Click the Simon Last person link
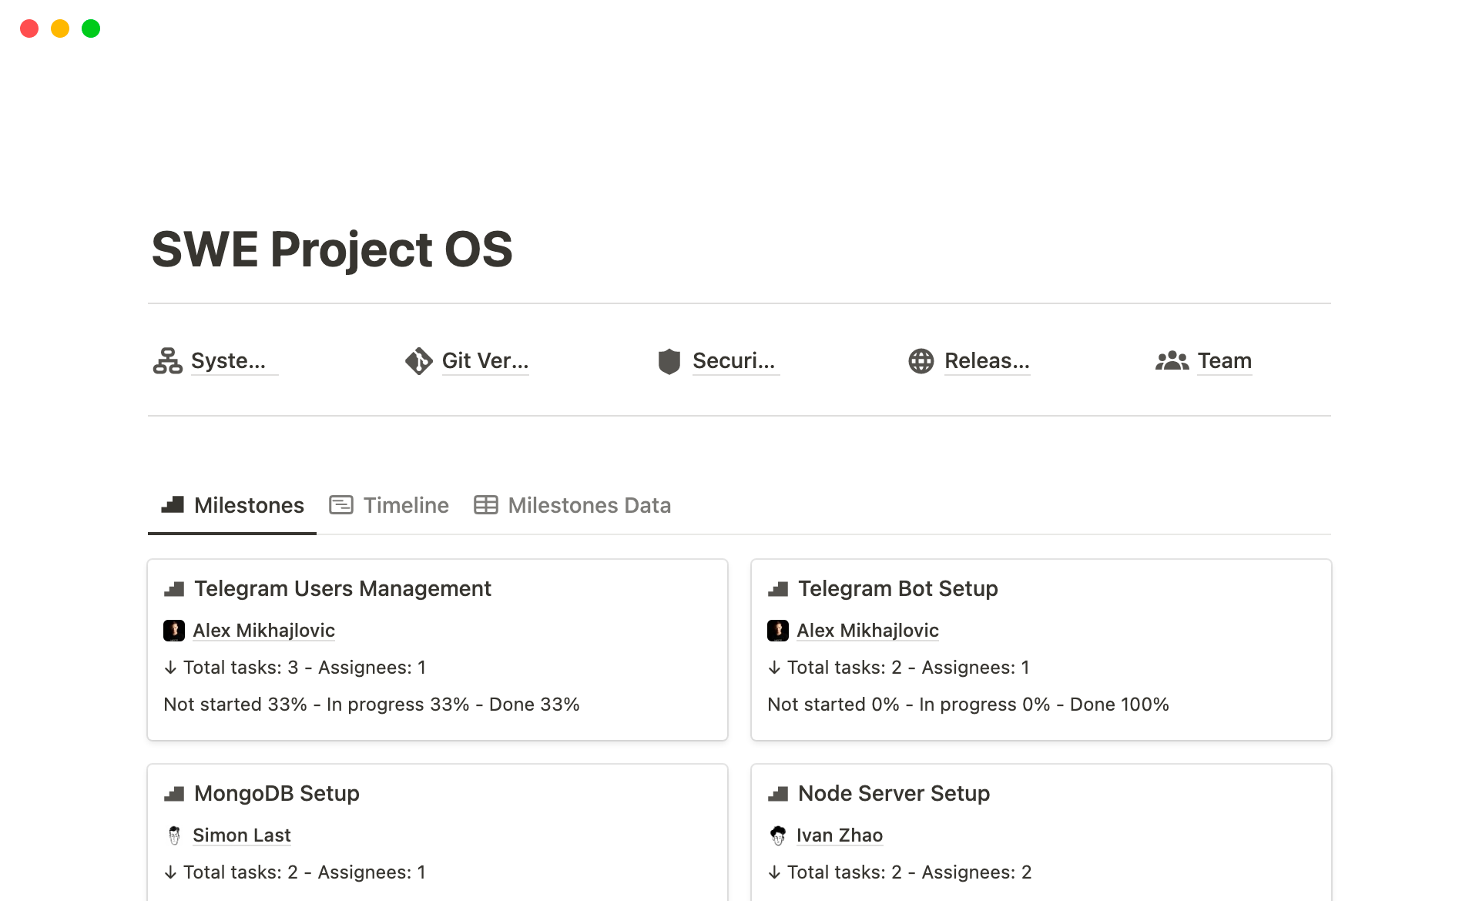1479x924 pixels. (241, 835)
